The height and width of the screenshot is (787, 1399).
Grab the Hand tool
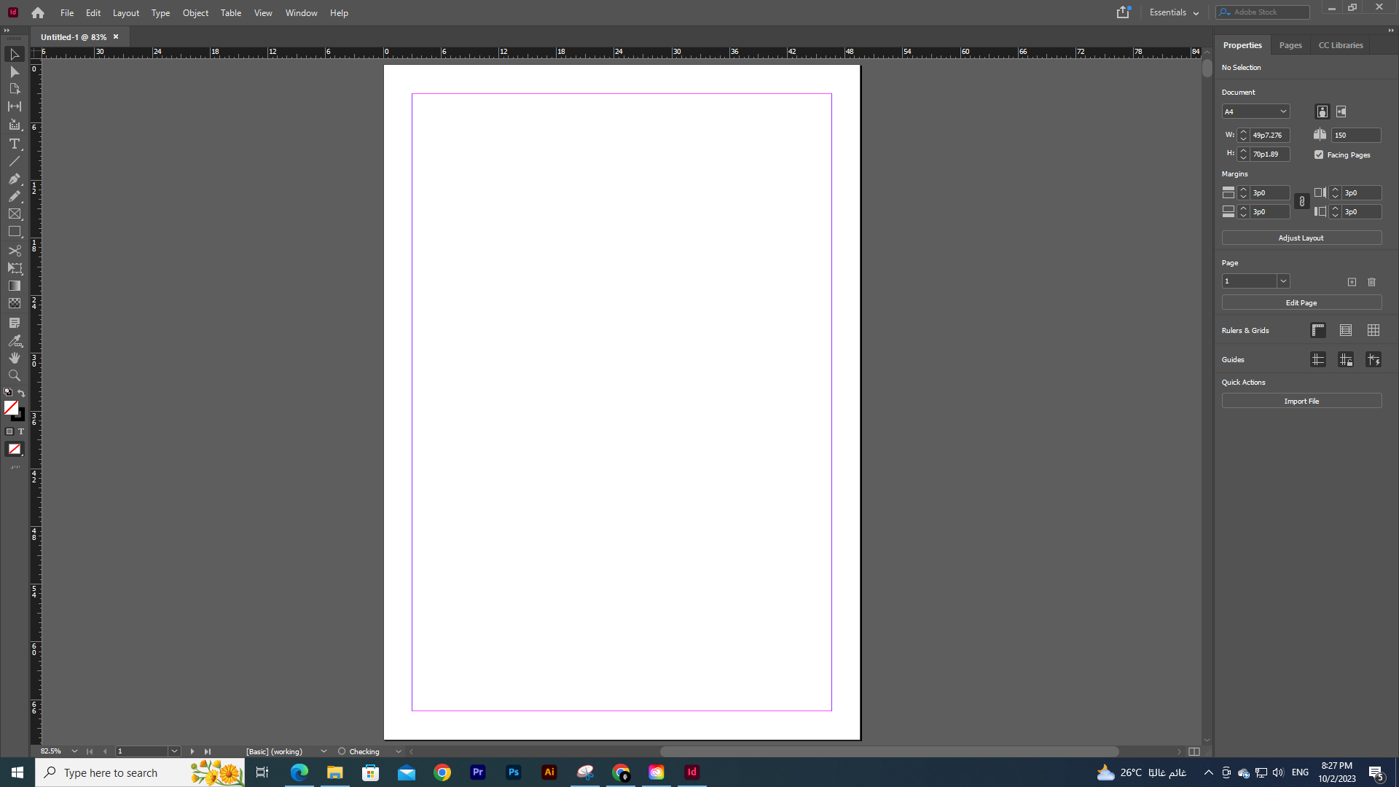click(x=15, y=358)
